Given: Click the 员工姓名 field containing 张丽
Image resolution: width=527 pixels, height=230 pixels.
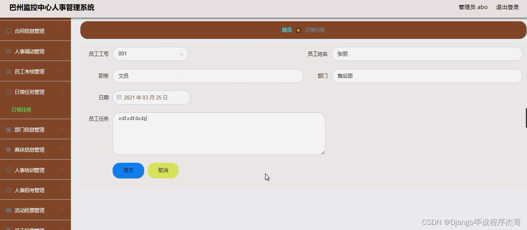Looking at the screenshot, I should [427, 54].
